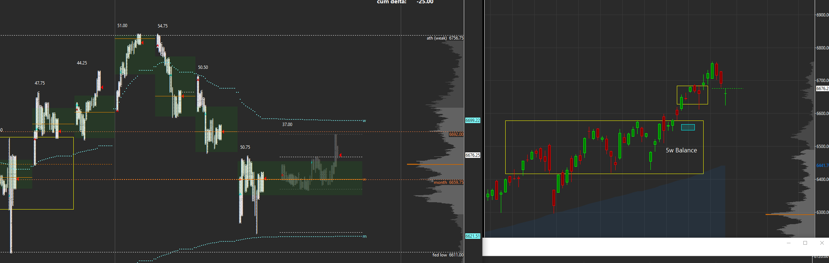The image size is (829, 263).
Task: Minimize the white window at the bottom
Action: (x=789, y=243)
